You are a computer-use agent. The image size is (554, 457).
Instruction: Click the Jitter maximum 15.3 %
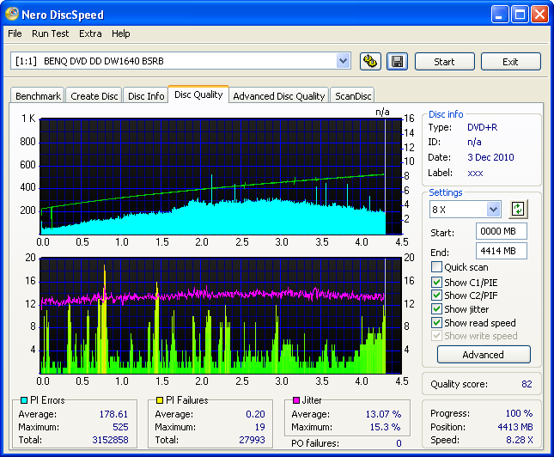click(x=385, y=427)
